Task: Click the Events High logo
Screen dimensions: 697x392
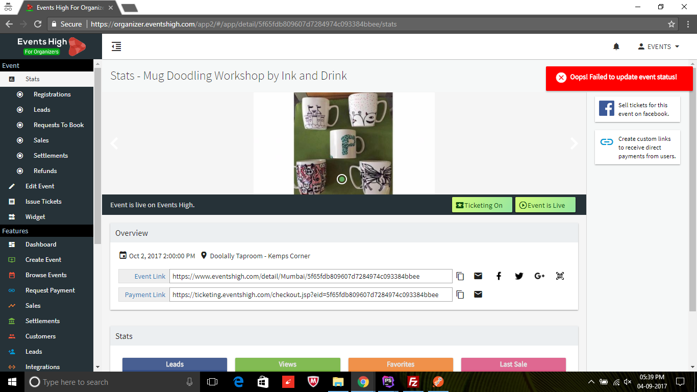Action: (x=51, y=46)
